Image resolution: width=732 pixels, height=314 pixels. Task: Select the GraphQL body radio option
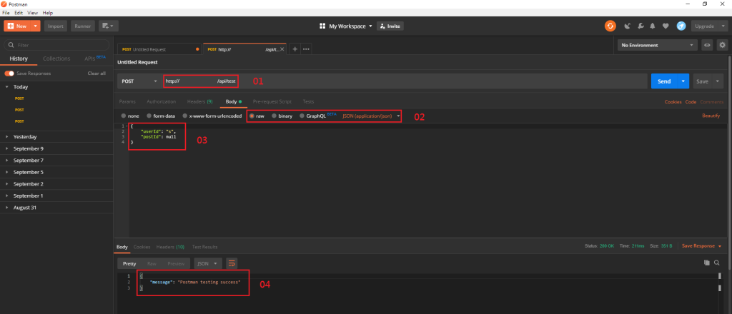tap(302, 116)
